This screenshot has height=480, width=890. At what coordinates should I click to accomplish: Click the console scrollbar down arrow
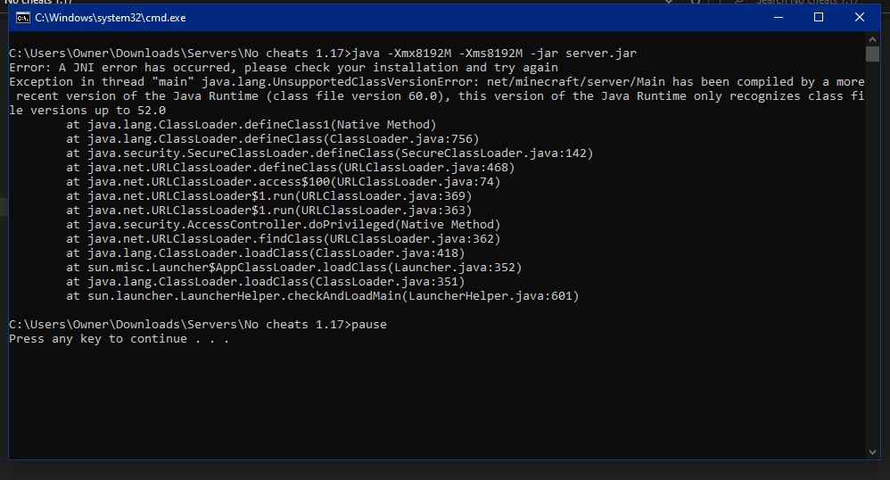[x=873, y=450]
